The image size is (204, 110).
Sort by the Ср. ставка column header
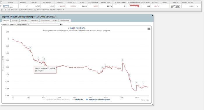click(x=47, y=2)
